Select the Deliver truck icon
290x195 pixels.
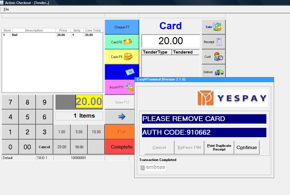click(x=213, y=72)
